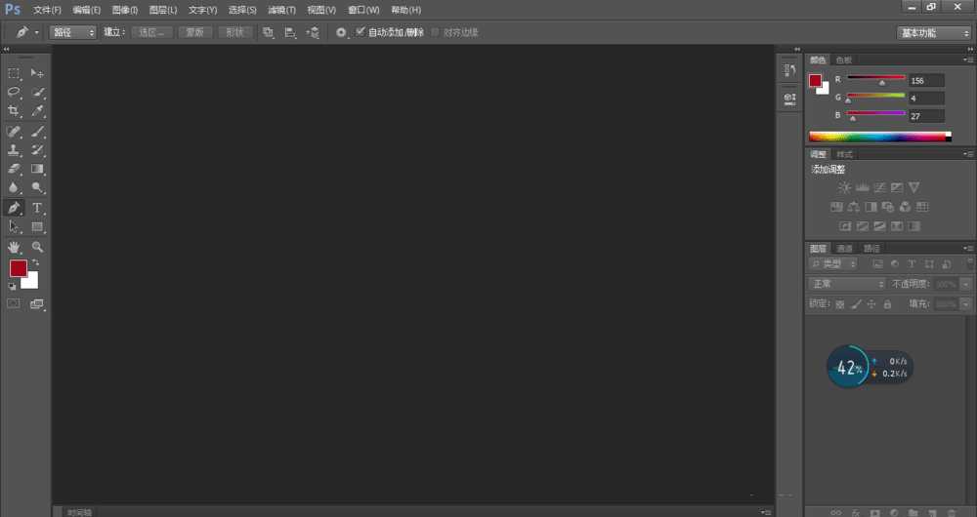
Task: Select the Crop tool in the toolbox
Action: click(15, 111)
